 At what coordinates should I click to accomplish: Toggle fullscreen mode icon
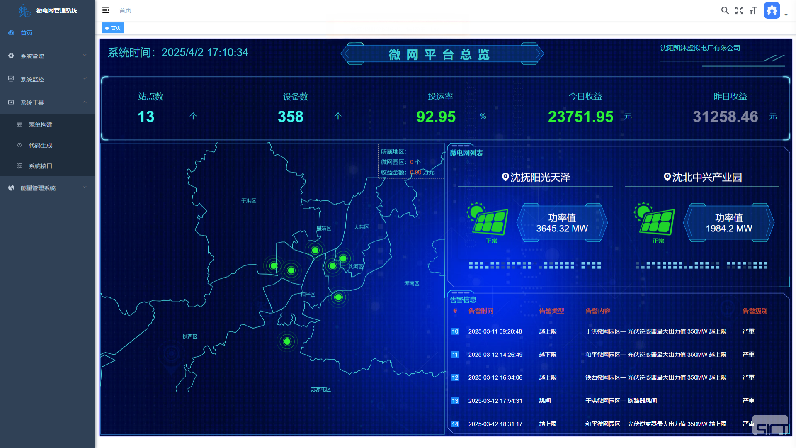739,10
